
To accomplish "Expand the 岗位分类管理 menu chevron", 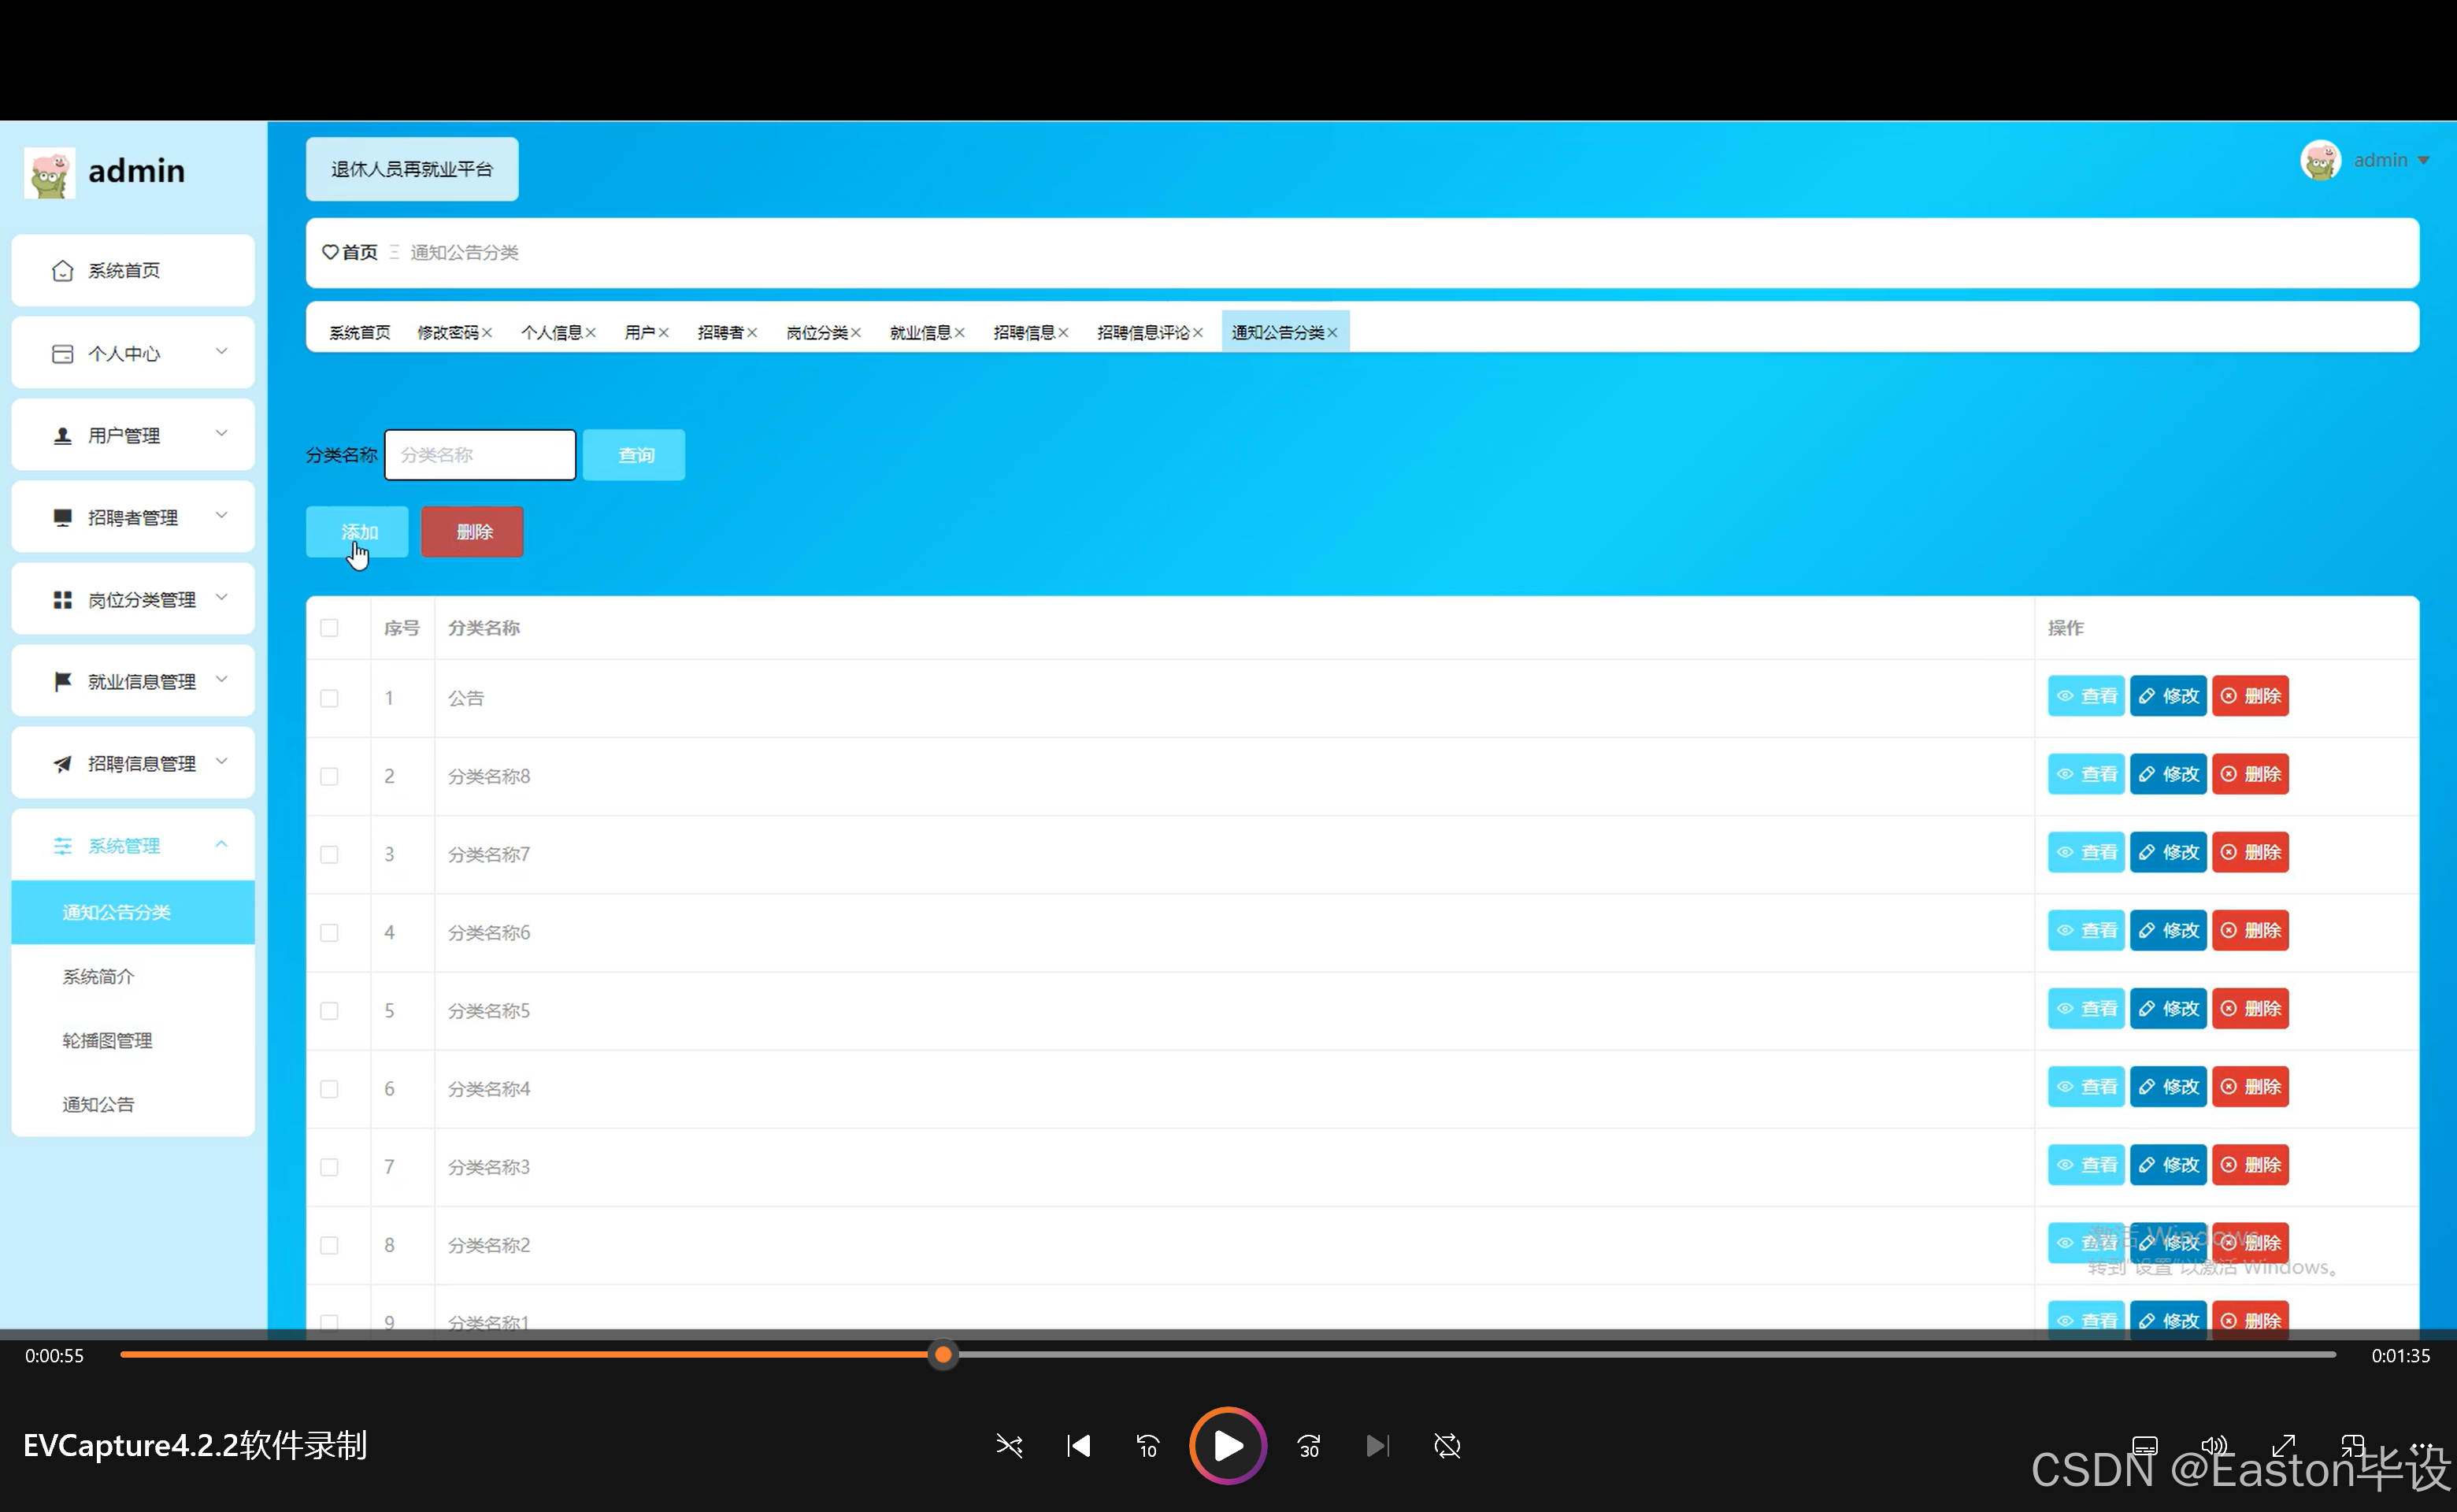I will pos(222,597).
